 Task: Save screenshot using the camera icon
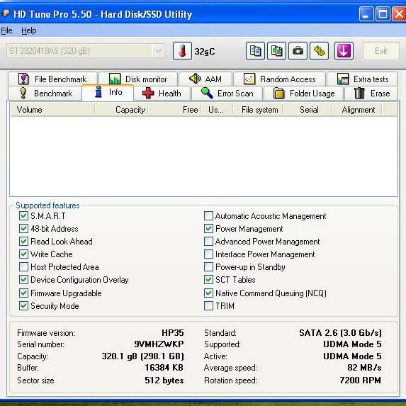coord(298,51)
